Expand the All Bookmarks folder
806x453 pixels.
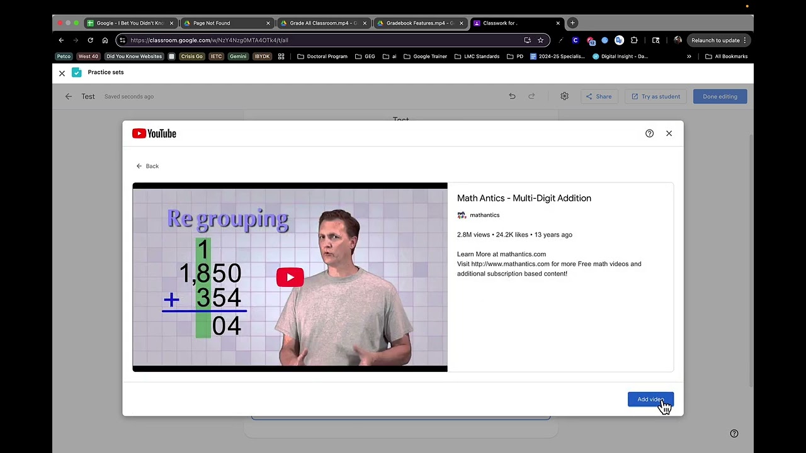pos(727,57)
